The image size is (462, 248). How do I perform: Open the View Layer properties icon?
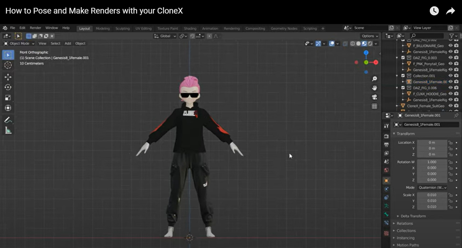(386, 153)
